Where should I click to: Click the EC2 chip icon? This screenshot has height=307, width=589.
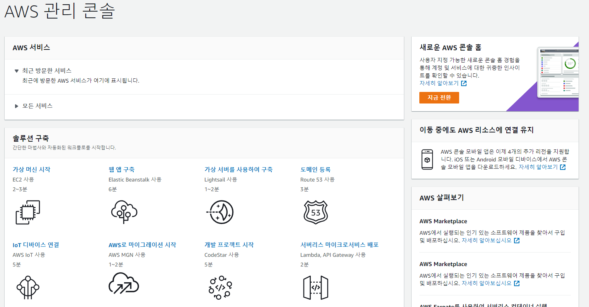tap(28, 212)
